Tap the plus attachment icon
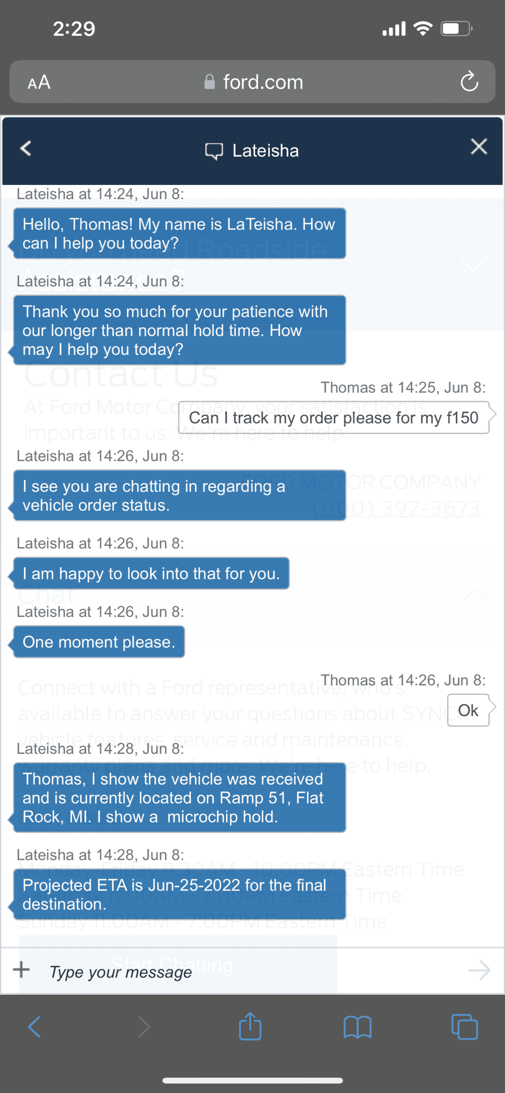Screen dimensions: 505x1093 21,970
